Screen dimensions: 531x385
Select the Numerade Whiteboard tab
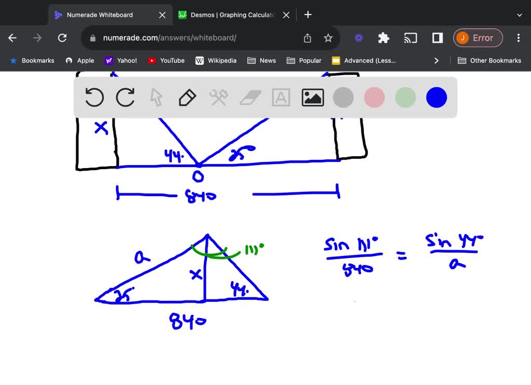point(104,15)
